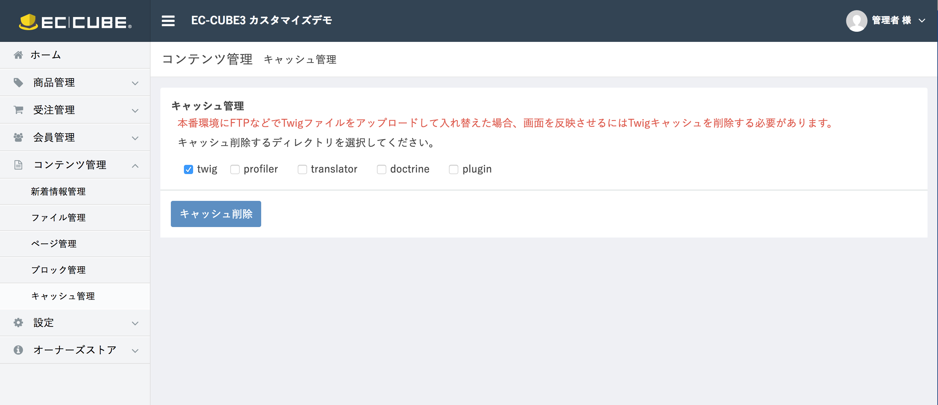Click the home icon beside ホーム
Viewport: 938px width, 405px height.
click(x=18, y=55)
